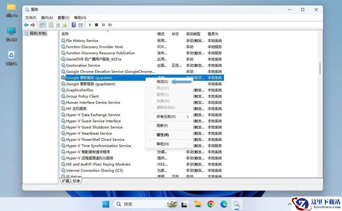Click the forward arrow toolbar icon
This screenshot has width=342, height=211.
tap(33, 25)
